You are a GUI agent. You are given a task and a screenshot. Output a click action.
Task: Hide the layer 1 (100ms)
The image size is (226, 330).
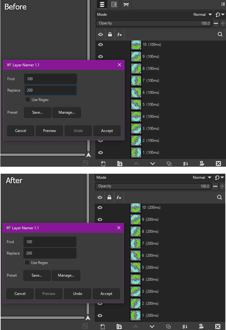101,153
